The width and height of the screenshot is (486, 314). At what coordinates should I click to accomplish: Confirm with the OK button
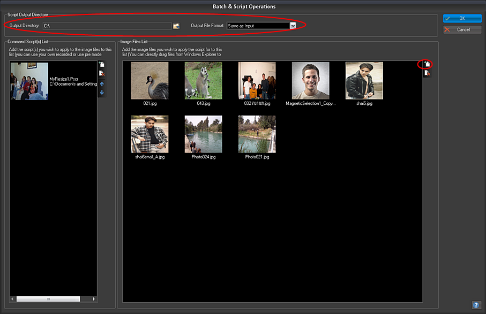(x=462, y=18)
